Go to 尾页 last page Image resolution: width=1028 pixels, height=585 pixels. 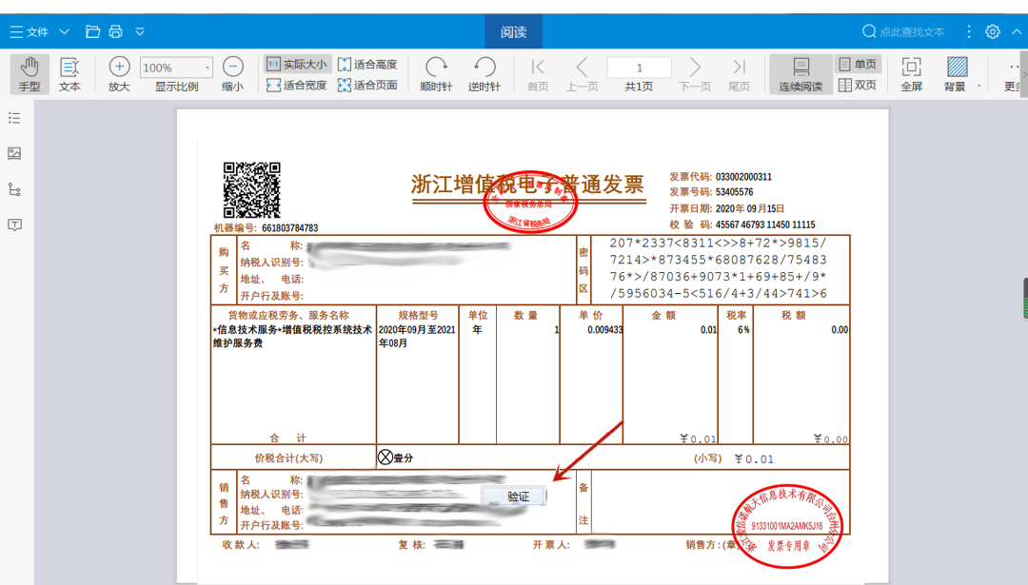tap(739, 74)
